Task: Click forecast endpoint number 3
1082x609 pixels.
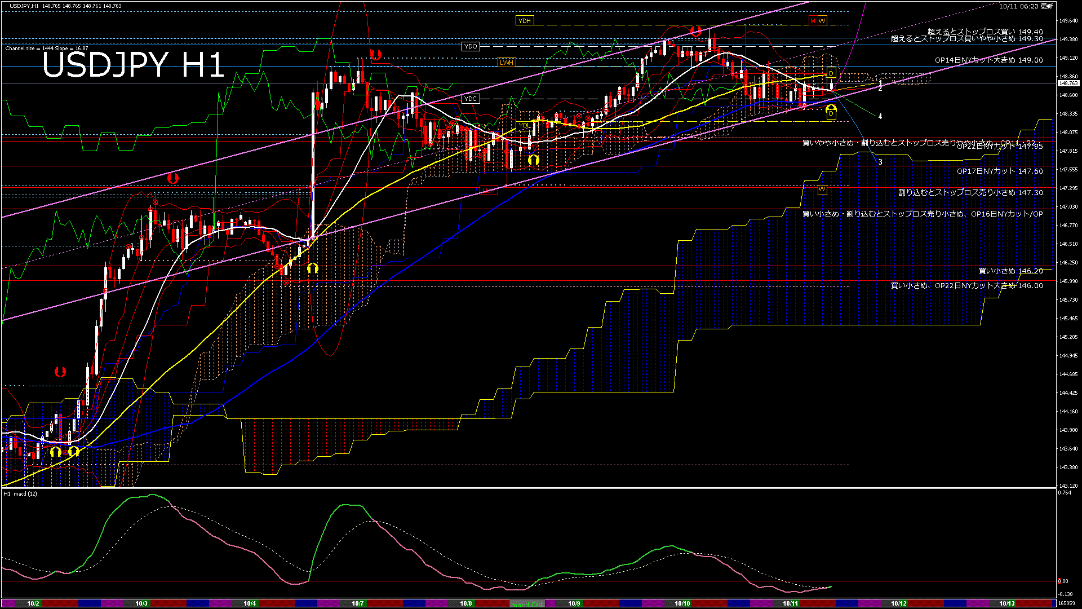Action: [x=880, y=162]
